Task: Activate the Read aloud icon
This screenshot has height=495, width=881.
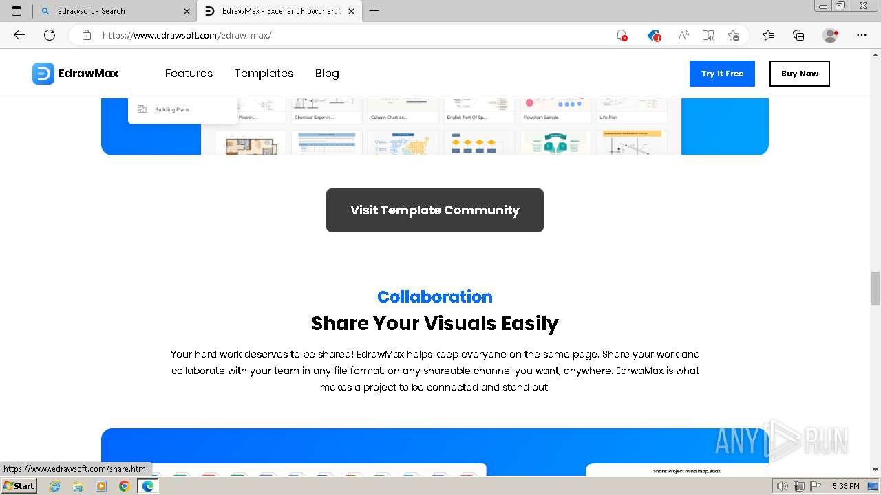Action: pyautogui.click(x=683, y=35)
